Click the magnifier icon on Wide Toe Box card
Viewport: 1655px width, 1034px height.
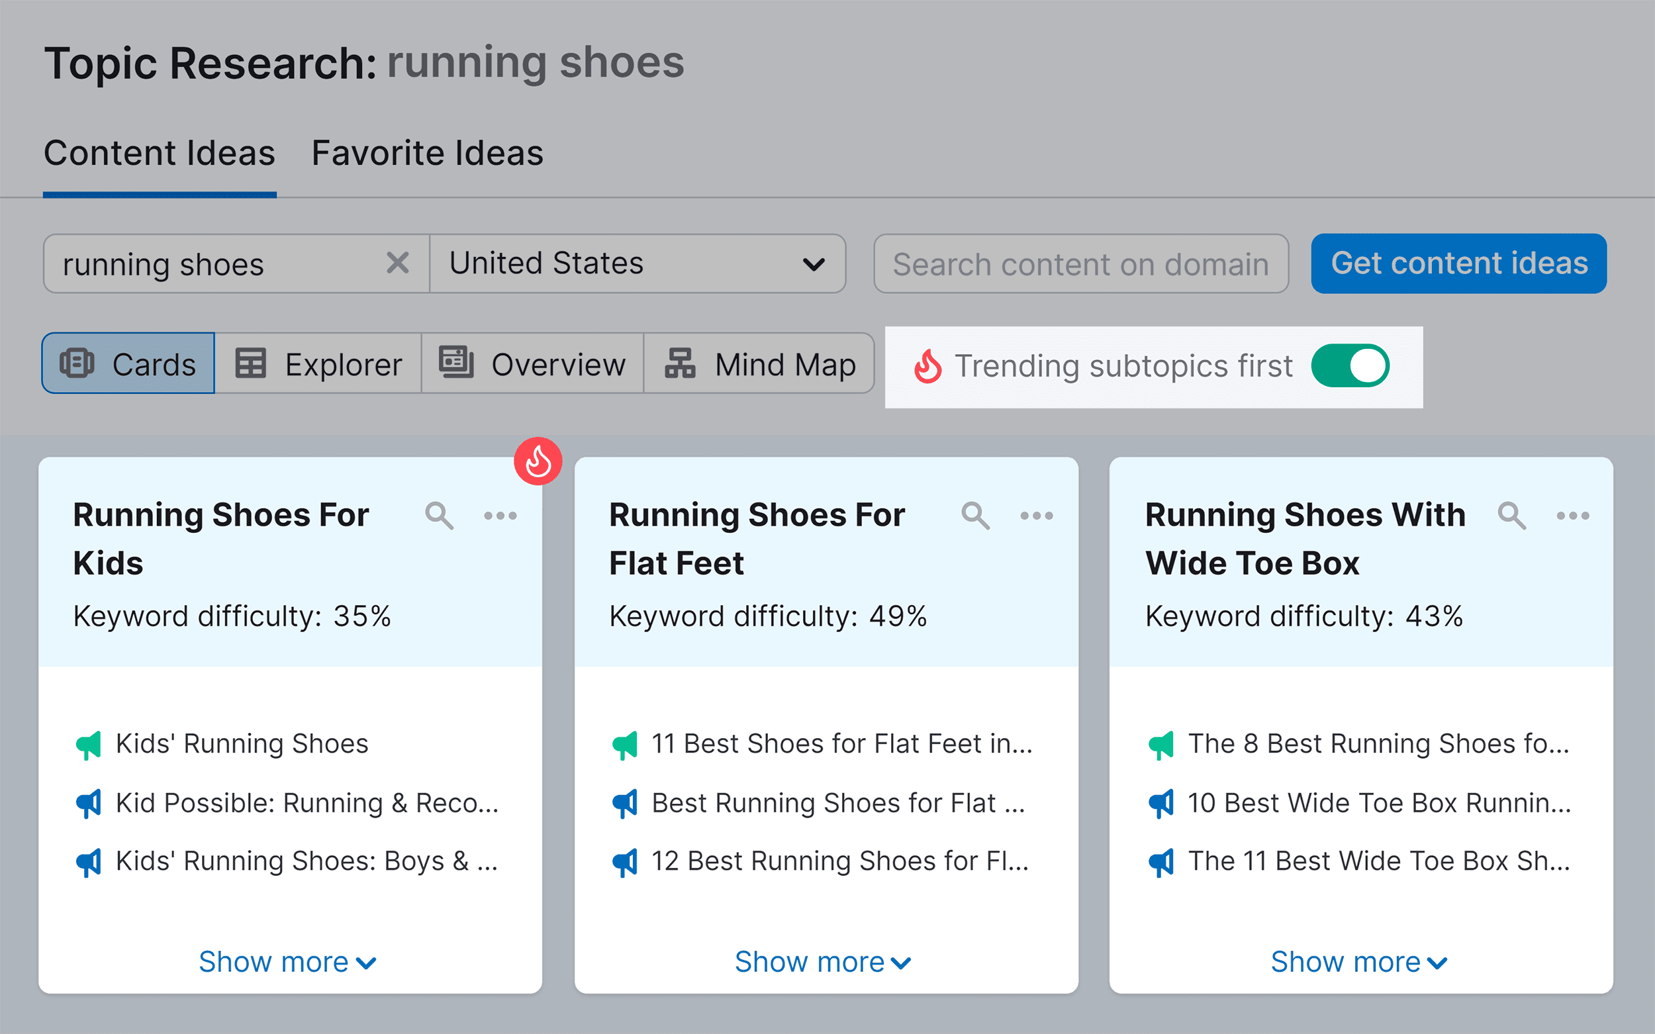click(x=1511, y=516)
